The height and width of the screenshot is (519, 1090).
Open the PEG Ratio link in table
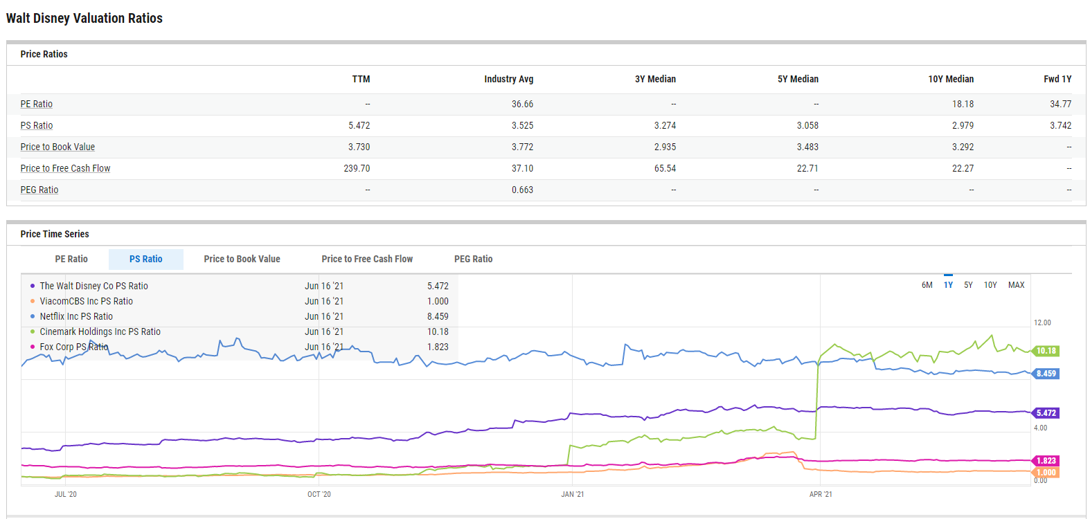coord(39,190)
